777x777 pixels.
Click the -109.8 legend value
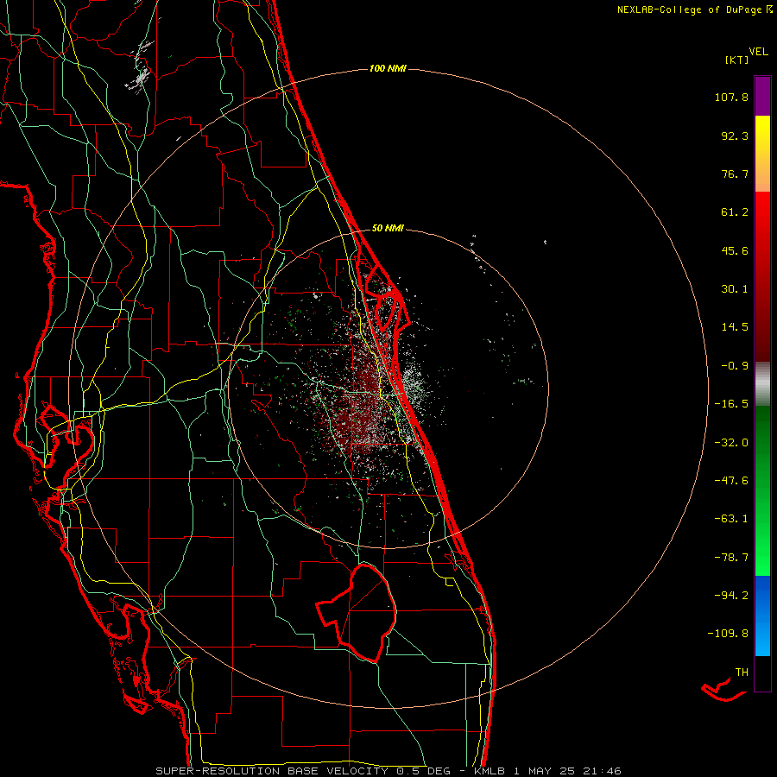729,634
